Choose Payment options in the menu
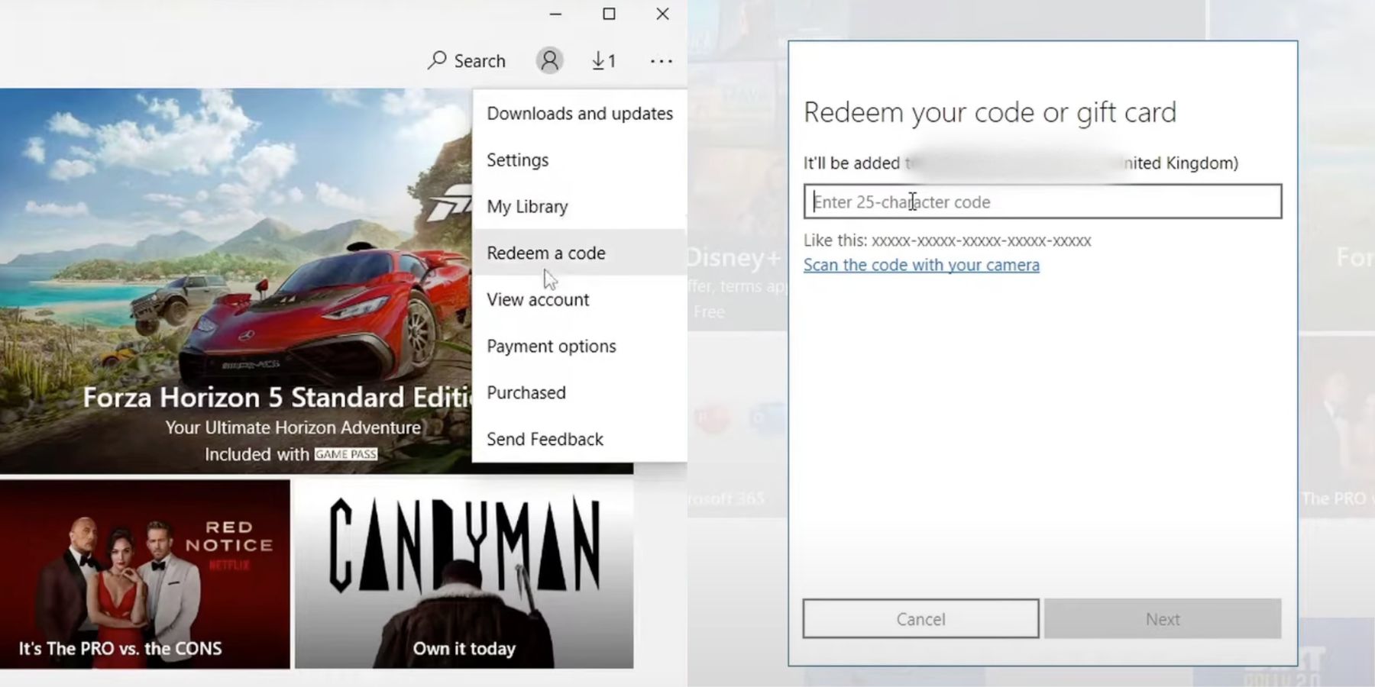This screenshot has width=1375, height=687. pos(580,346)
